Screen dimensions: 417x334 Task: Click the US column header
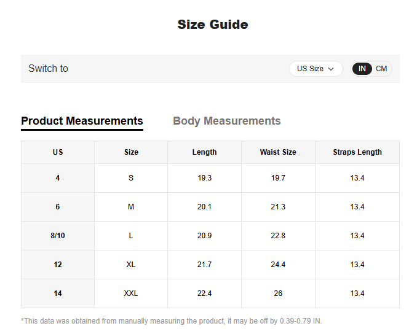58,152
